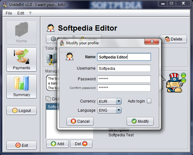The height and width of the screenshot is (155, 193).
Task: Remove the account with Del button
Action: pyautogui.click(x=81, y=144)
